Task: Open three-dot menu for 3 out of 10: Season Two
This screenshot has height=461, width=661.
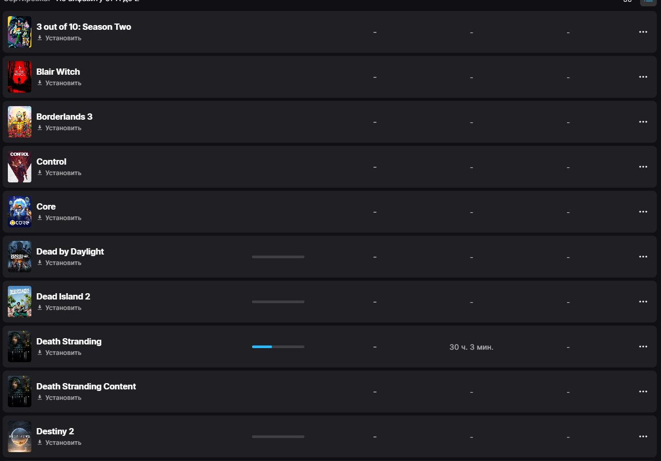Action: tap(643, 32)
